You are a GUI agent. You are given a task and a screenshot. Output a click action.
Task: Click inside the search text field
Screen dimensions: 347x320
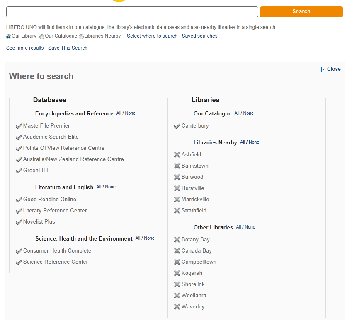(132, 12)
